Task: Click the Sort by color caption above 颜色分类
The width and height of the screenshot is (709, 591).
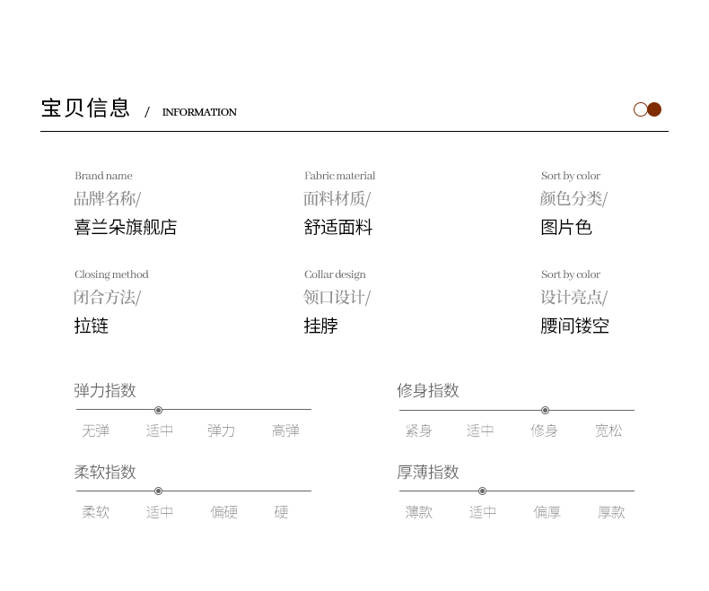Action: click(571, 175)
